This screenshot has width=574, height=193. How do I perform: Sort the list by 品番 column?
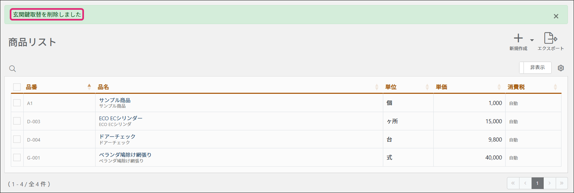coord(89,87)
